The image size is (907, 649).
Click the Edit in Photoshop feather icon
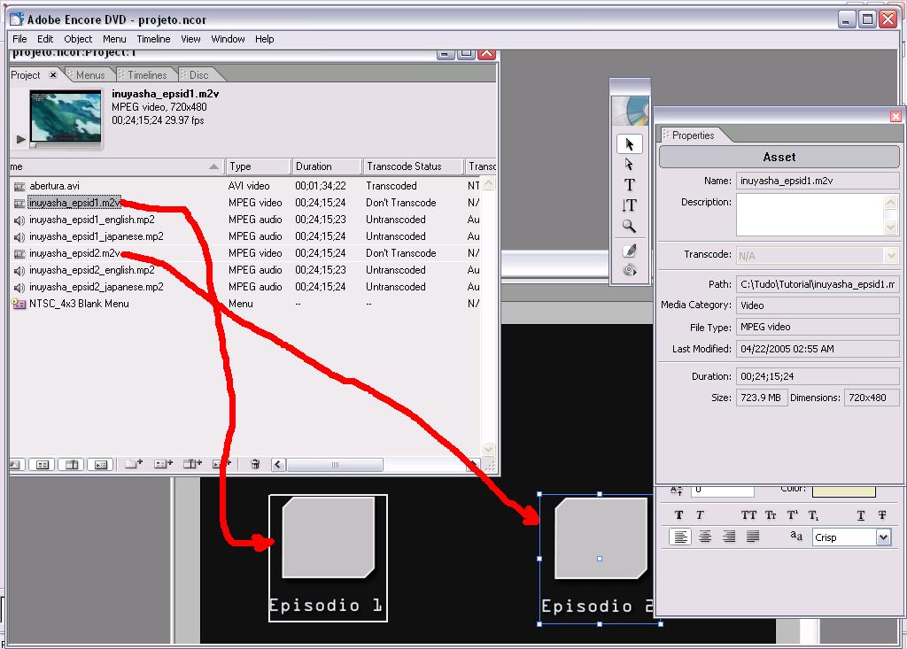click(x=630, y=251)
